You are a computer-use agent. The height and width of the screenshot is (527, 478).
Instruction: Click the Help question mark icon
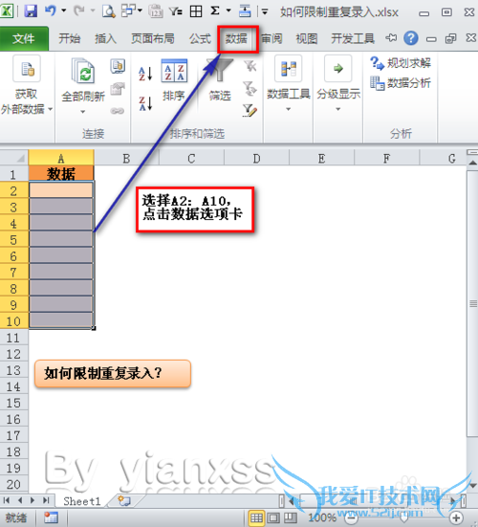[411, 38]
